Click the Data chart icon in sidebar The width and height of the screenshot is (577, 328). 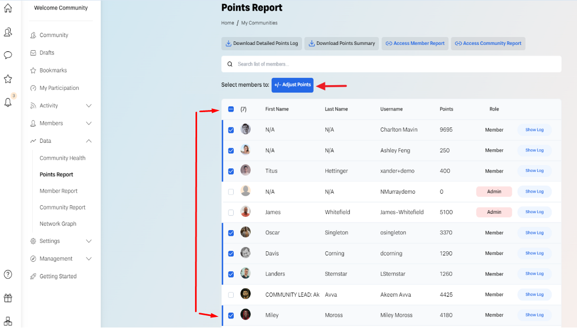[x=33, y=141]
